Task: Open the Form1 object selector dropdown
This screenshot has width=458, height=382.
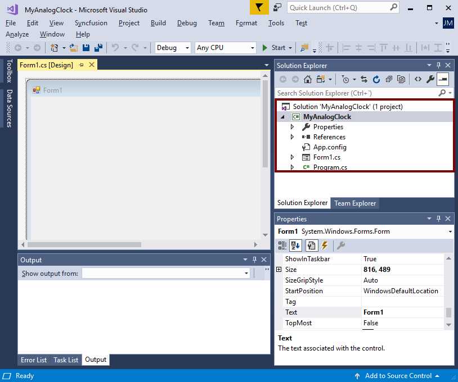Action: (450, 231)
